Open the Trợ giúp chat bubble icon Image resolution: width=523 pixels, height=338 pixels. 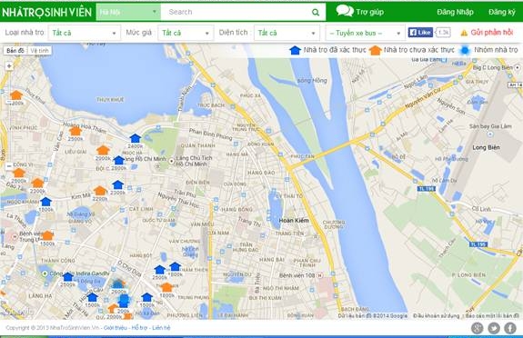click(x=345, y=11)
